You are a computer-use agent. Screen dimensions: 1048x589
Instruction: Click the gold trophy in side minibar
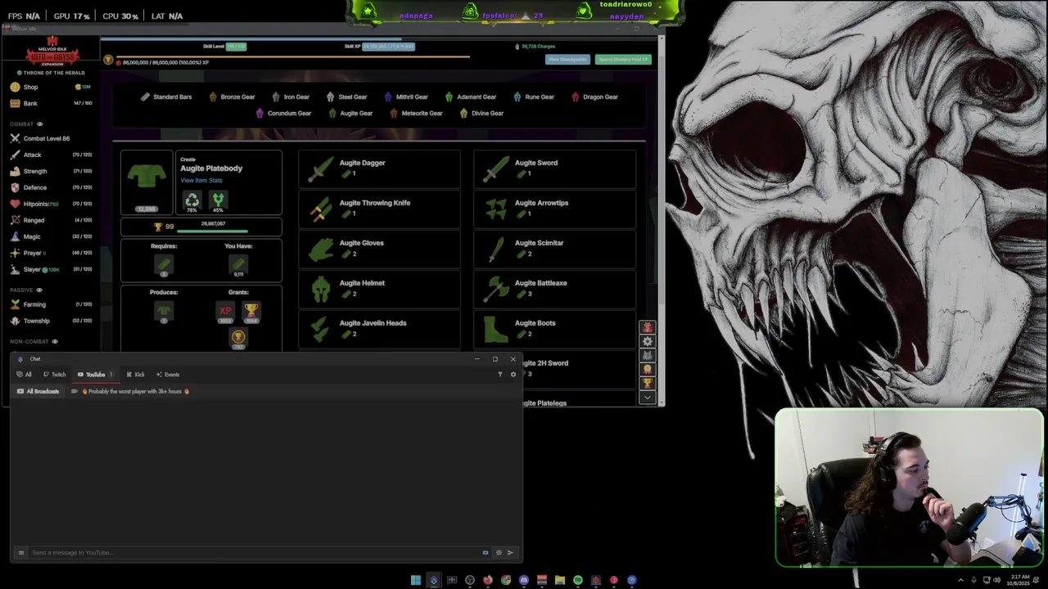coord(648,383)
